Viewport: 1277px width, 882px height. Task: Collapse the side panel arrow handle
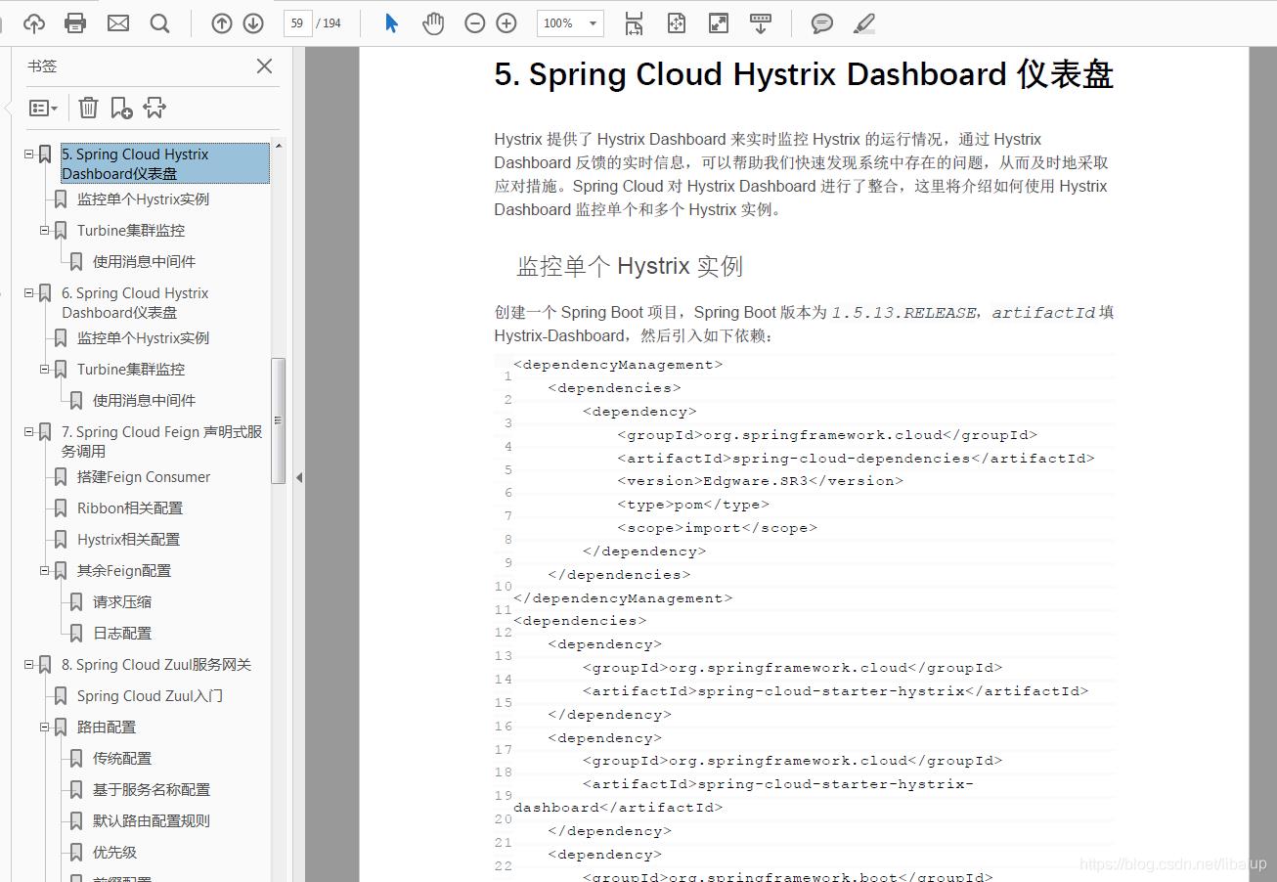[299, 477]
